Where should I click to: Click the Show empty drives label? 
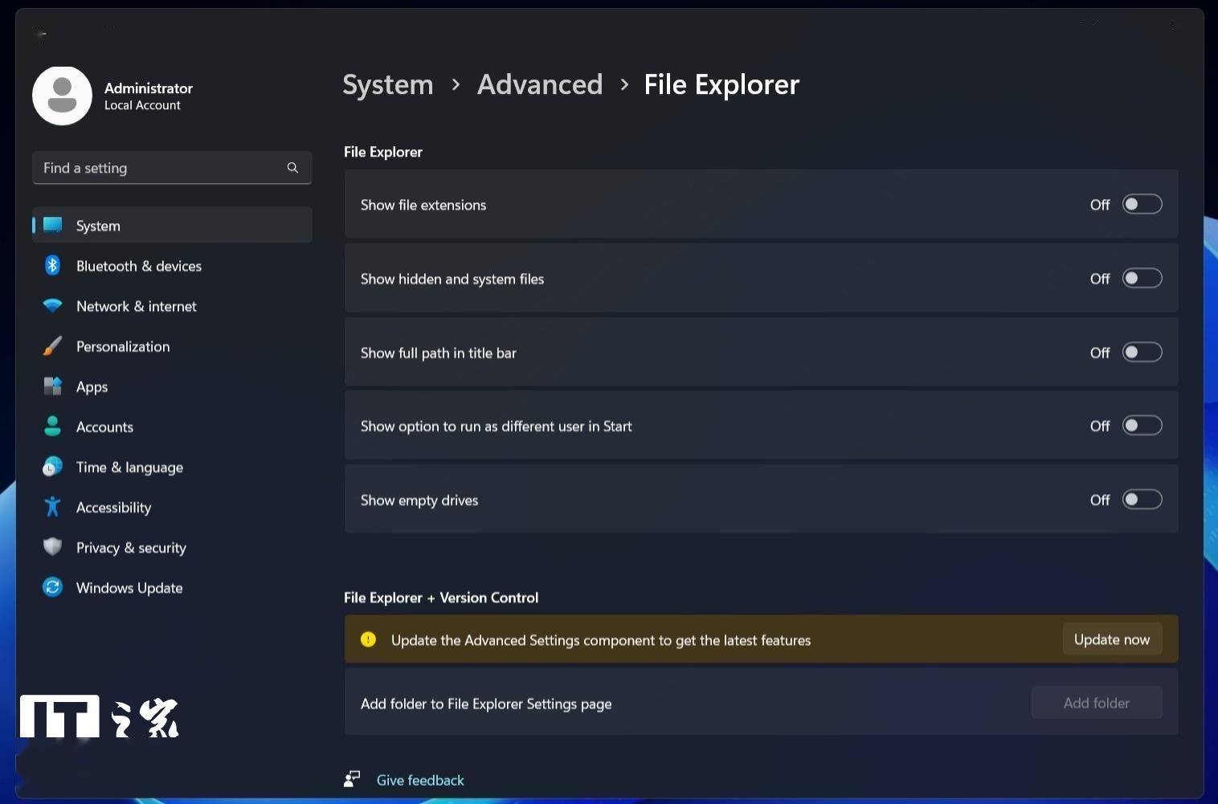419,500
